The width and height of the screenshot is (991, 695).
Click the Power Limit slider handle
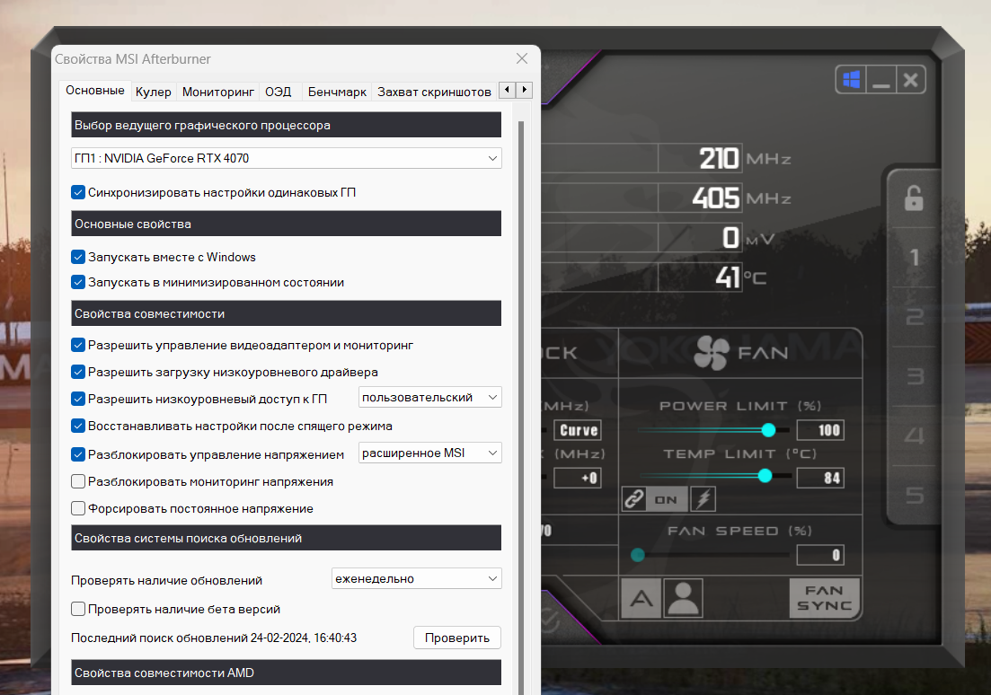(768, 430)
